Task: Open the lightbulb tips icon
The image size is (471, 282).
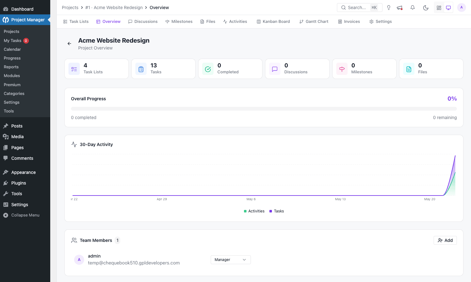Action: click(389, 8)
